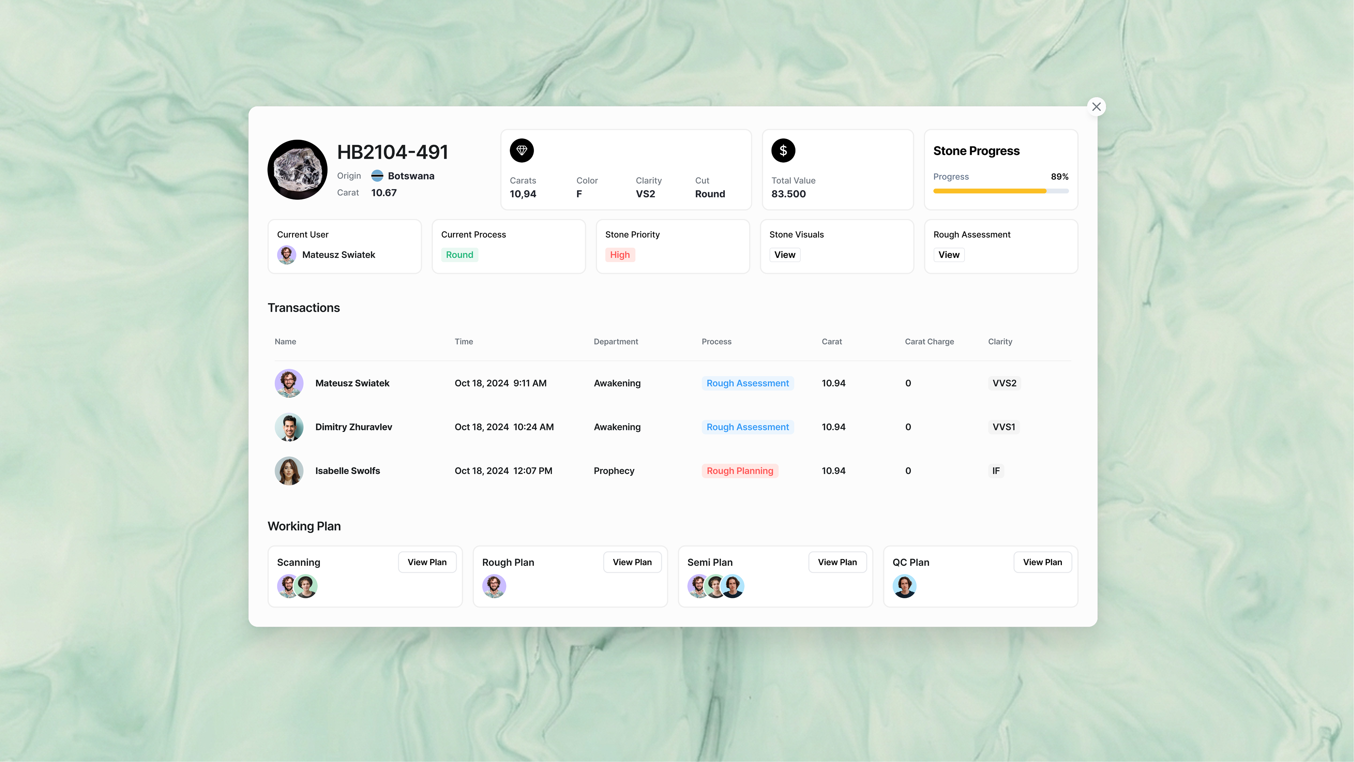Click the Transactions heading
The height and width of the screenshot is (762, 1354).
click(304, 308)
